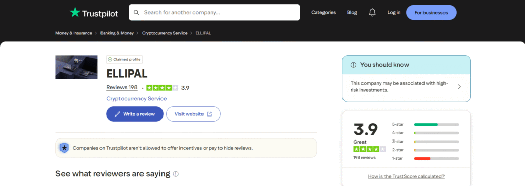Click the For businesses button
This screenshot has height=186, width=525.
tap(431, 13)
